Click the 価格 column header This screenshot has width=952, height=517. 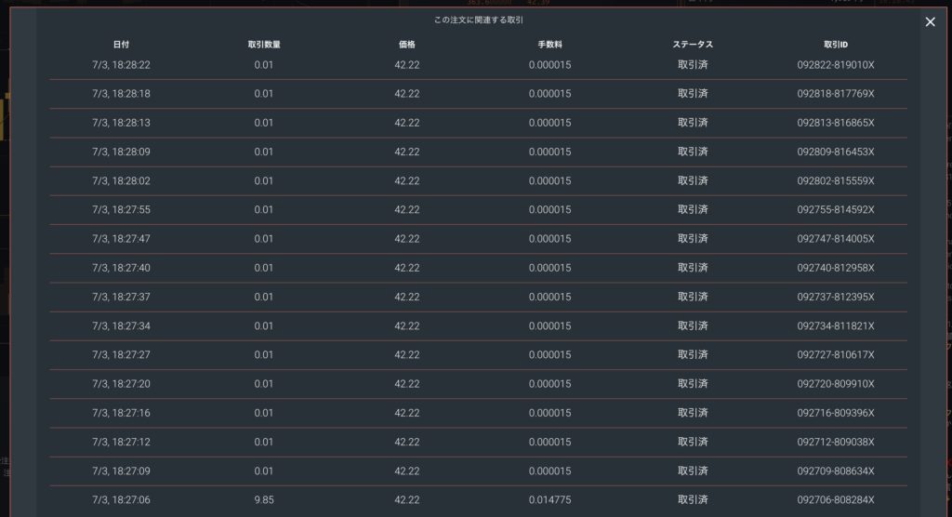click(407, 45)
